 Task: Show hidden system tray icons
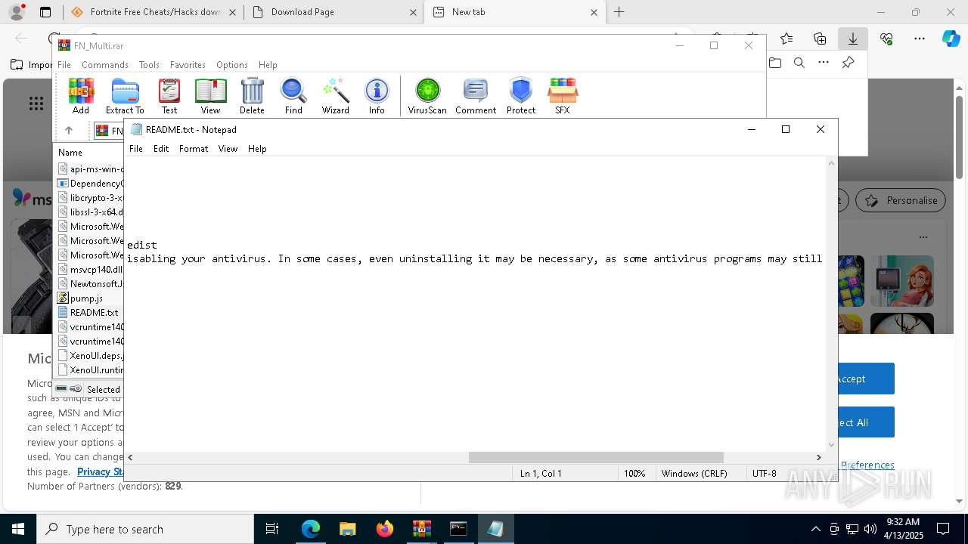point(815,529)
